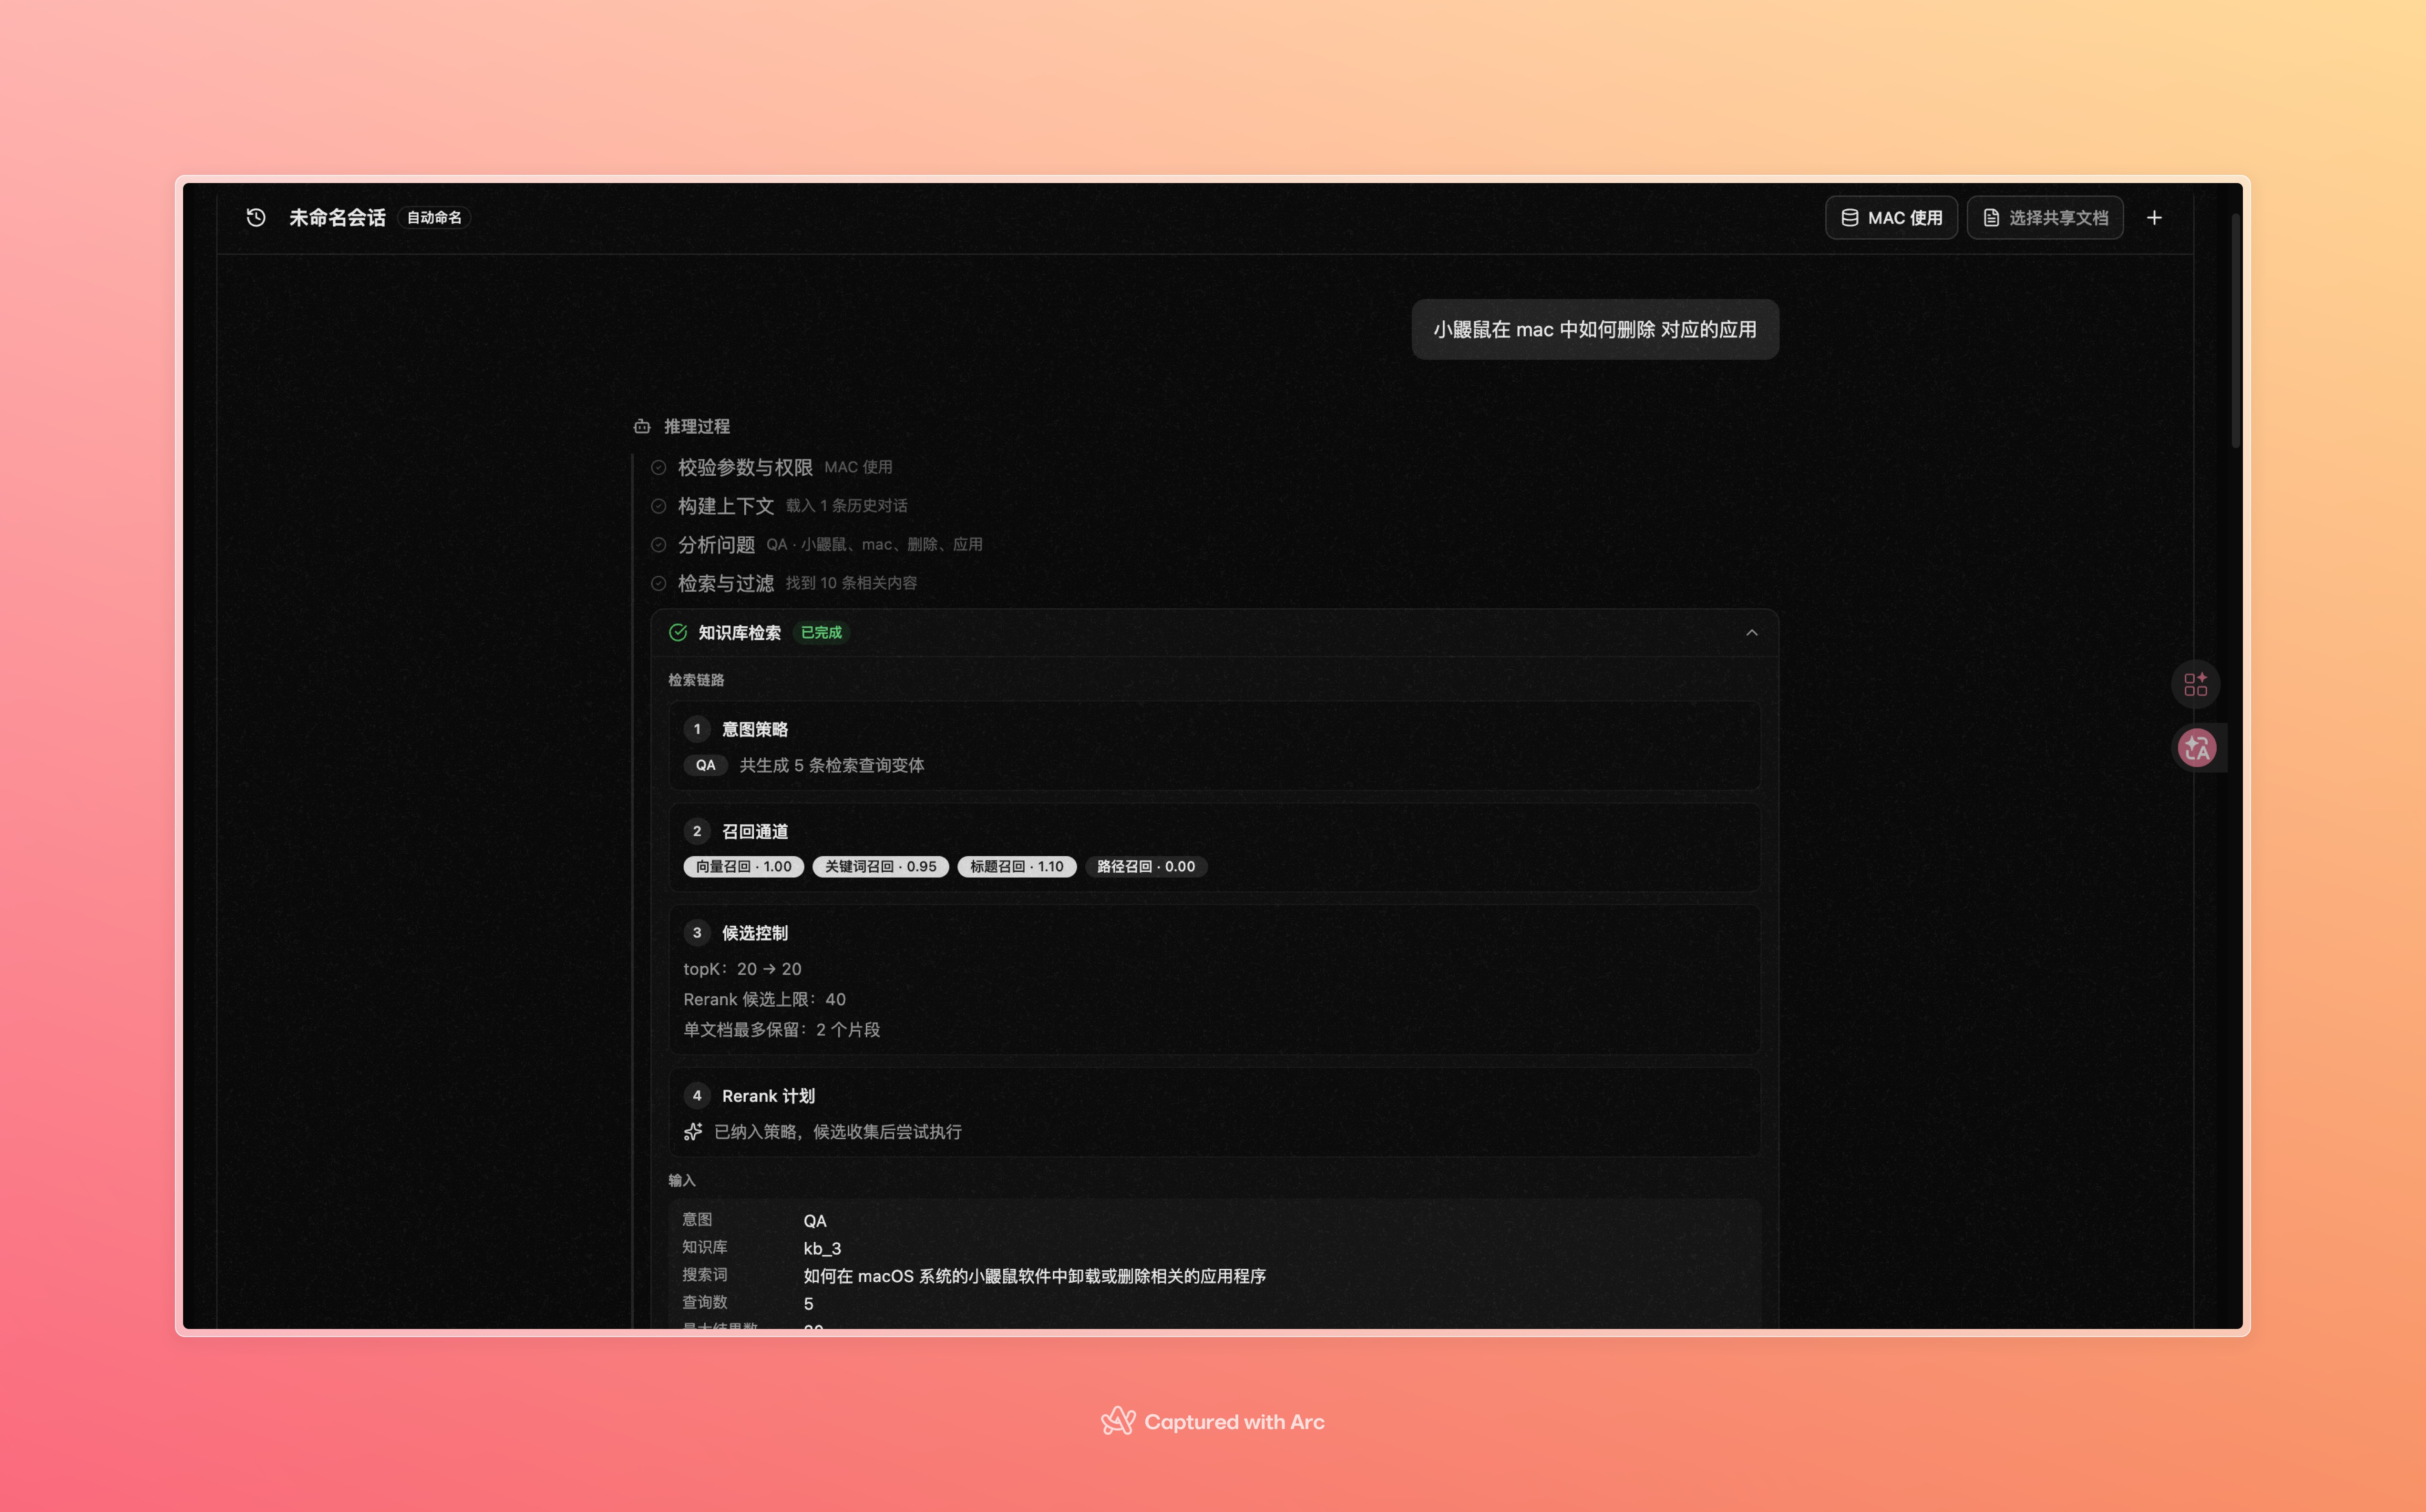This screenshot has width=2426, height=1512.
Task: Open the conversation history clock icon
Action: pos(256,217)
